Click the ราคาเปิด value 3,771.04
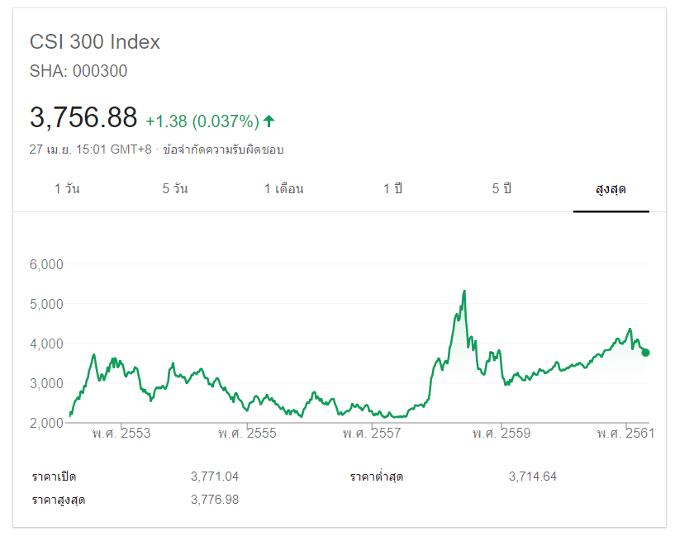Screen dimensions: 689x550 (x=214, y=477)
